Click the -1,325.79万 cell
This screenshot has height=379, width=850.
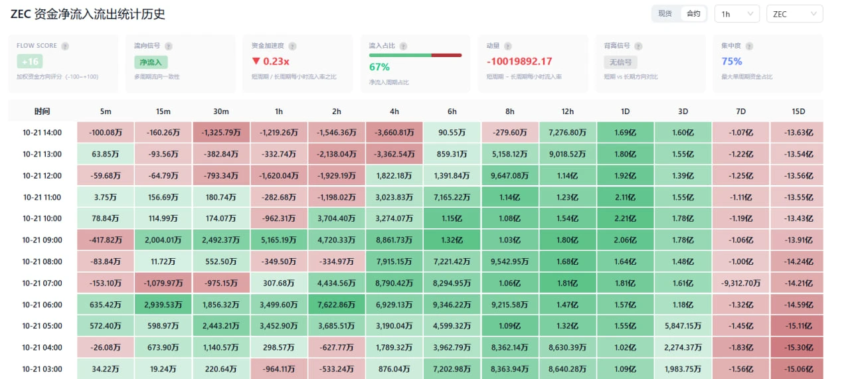[221, 132]
